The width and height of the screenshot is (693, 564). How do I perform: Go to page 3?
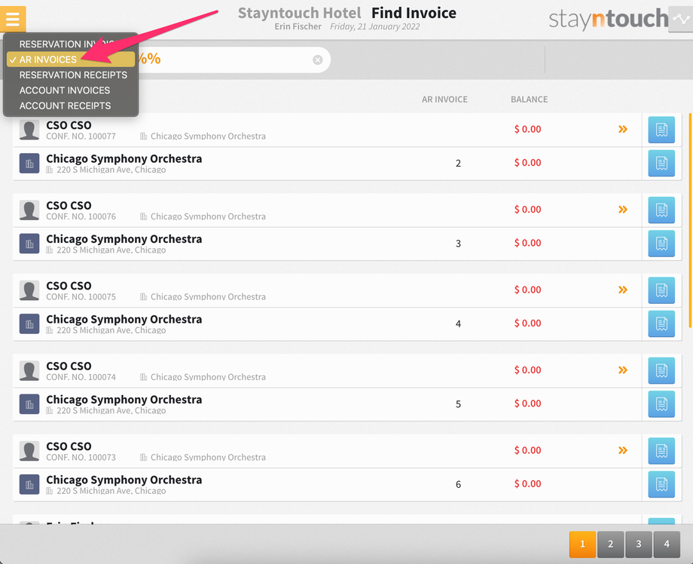639,544
